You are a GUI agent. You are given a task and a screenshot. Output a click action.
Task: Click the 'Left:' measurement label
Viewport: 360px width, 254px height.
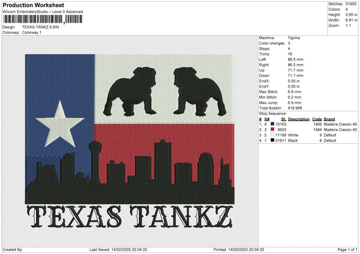point(263,59)
